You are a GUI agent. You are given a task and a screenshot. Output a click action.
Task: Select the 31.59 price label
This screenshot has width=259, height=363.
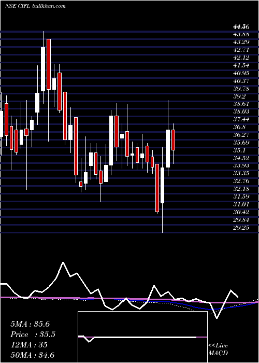point(241,197)
